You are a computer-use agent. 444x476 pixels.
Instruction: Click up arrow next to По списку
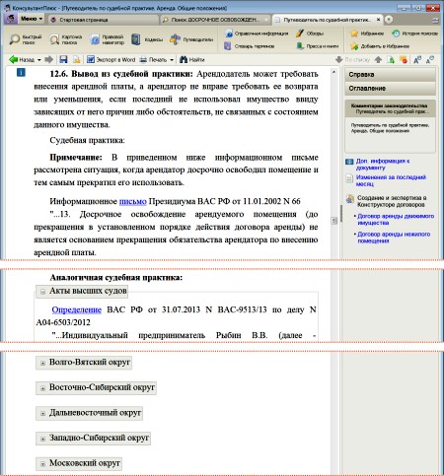tap(378, 60)
